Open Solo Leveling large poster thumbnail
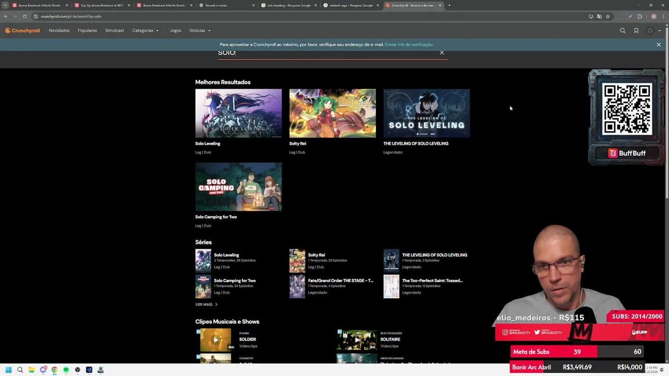This screenshot has height=376, width=669. (238, 113)
